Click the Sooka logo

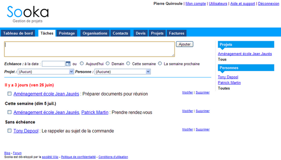28,12
